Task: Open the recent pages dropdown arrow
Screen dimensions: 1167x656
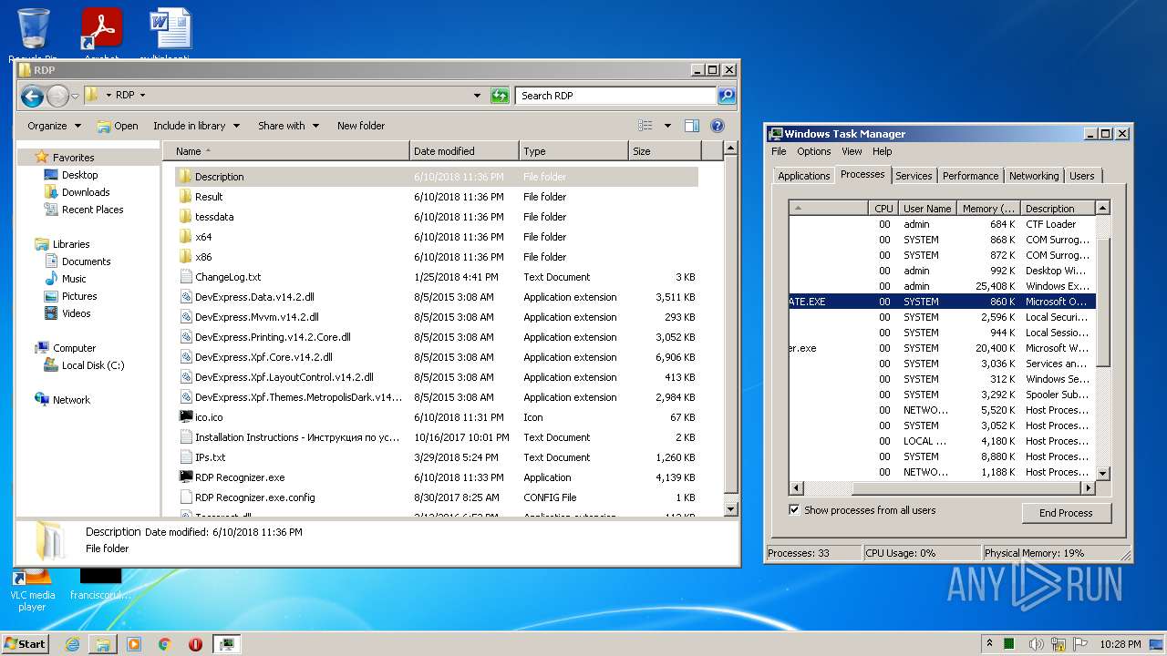Action: pos(76,96)
